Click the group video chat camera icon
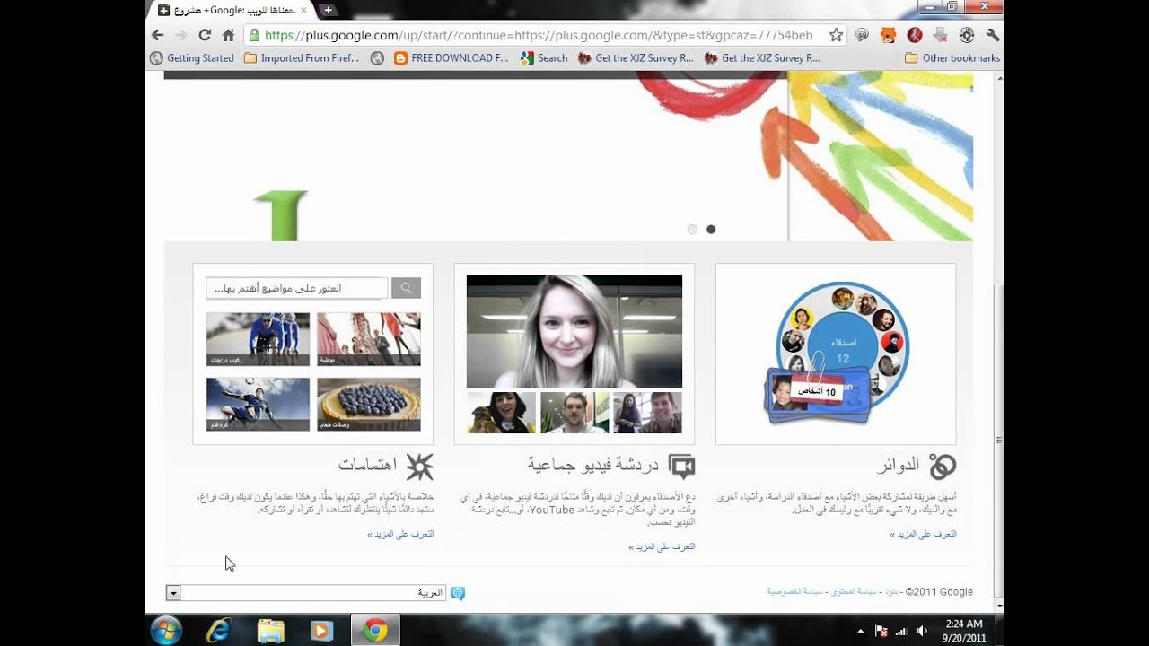Image resolution: width=1149 pixels, height=646 pixels. (681, 466)
